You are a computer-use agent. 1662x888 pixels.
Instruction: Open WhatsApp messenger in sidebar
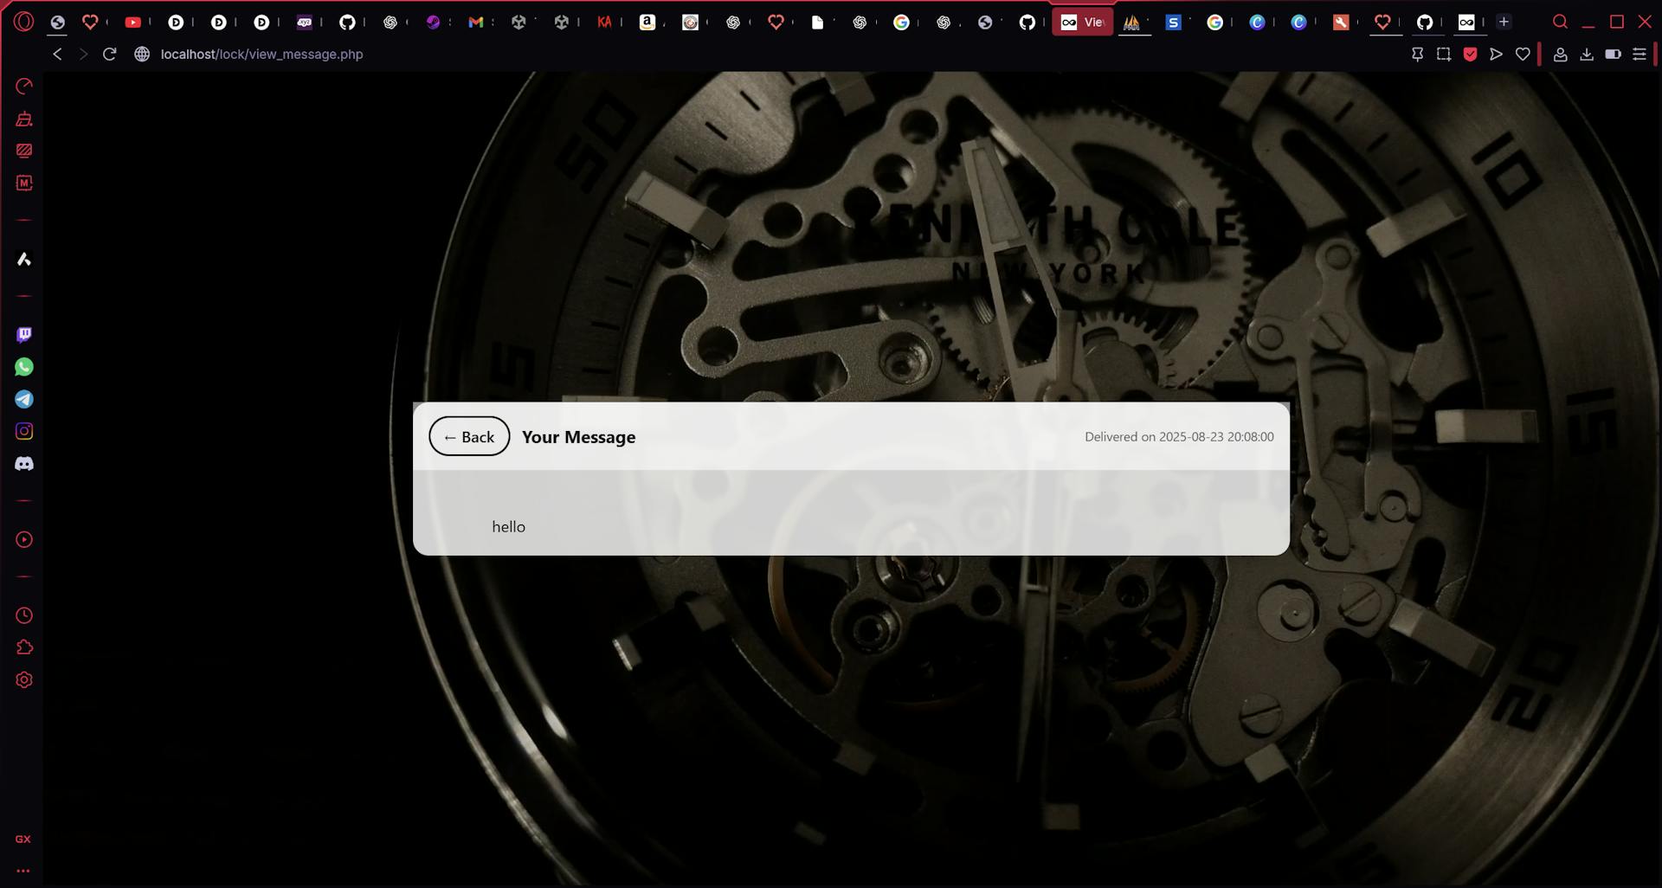24,367
